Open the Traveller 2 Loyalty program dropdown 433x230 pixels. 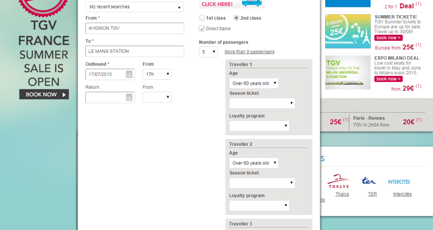[x=259, y=206]
